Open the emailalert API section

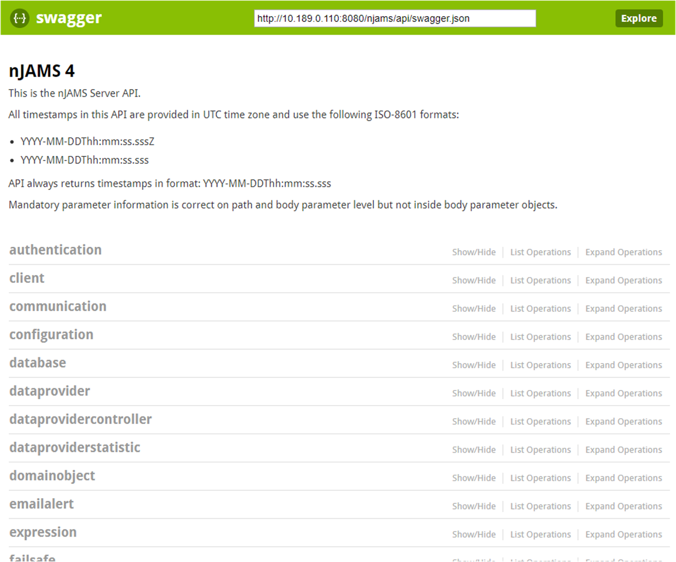(x=41, y=504)
